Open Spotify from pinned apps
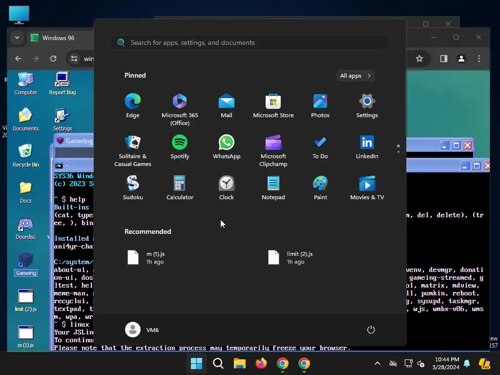Screen dimensions: 500x375 point(180,146)
